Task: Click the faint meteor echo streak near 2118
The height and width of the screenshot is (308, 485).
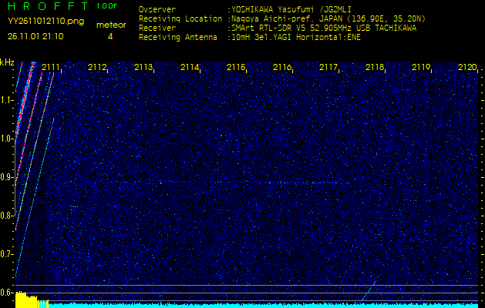Action: [369, 291]
